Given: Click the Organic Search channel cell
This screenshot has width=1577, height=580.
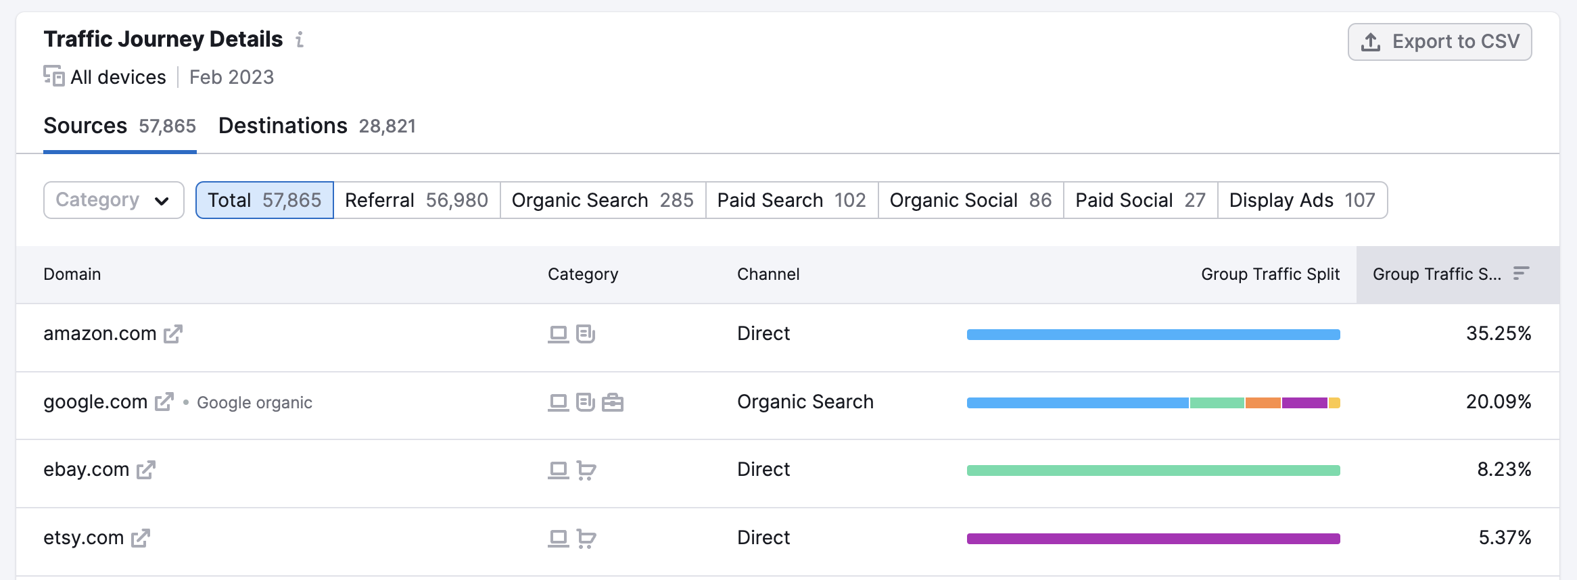Looking at the screenshot, I should tap(805, 402).
